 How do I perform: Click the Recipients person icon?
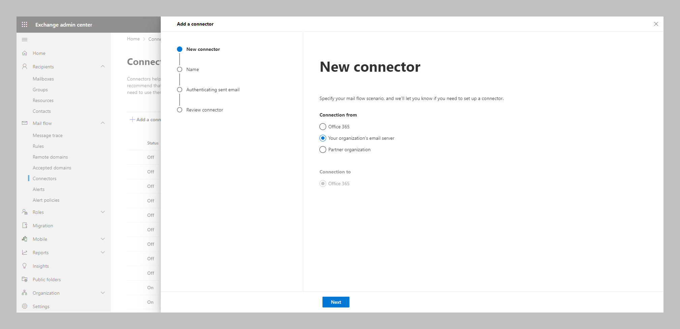point(25,66)
